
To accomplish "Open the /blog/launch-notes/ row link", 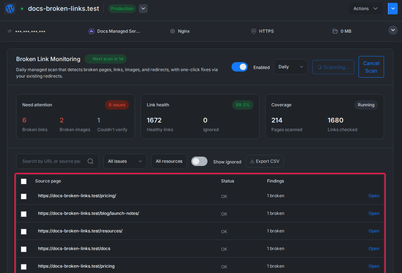I will 374,213.
